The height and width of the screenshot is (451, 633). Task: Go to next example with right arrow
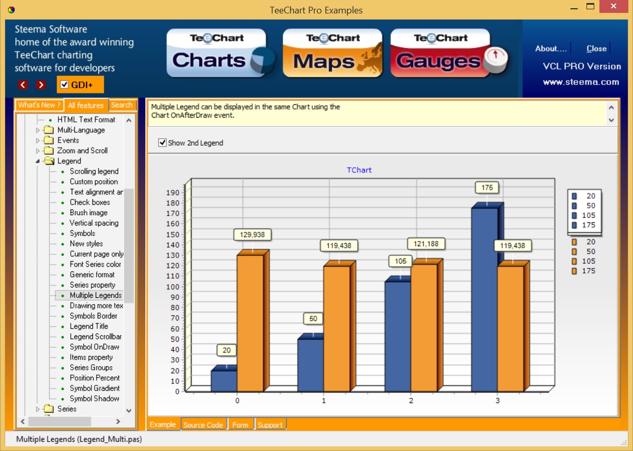tap(41, 85)
